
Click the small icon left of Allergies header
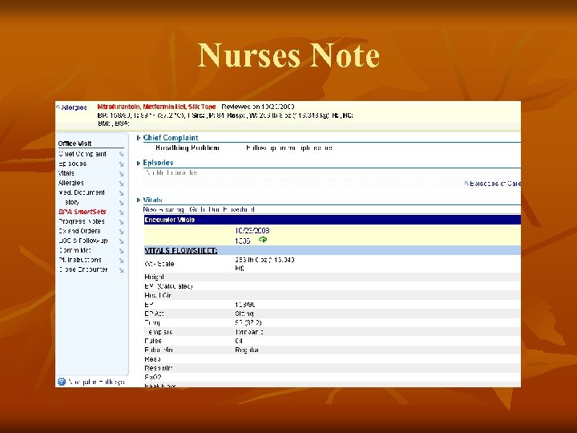pos(58,107)
